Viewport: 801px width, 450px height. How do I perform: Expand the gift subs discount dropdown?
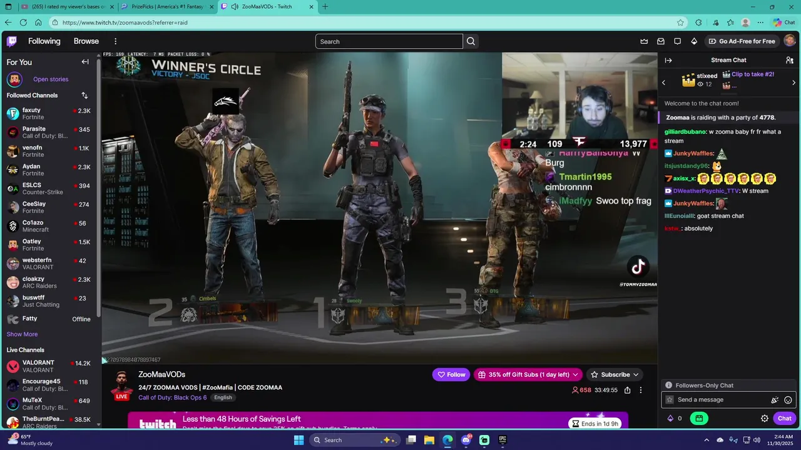(x=574, y=374)
